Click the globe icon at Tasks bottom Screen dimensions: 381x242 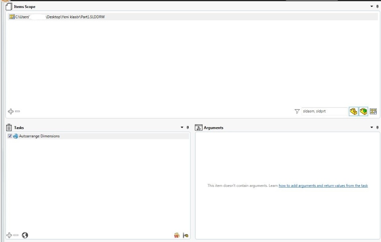[25, 235]
